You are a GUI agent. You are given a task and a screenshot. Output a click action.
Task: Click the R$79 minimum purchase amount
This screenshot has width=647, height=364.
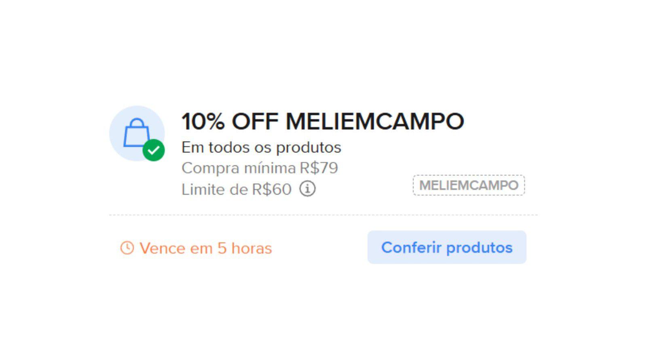[319, 168]
